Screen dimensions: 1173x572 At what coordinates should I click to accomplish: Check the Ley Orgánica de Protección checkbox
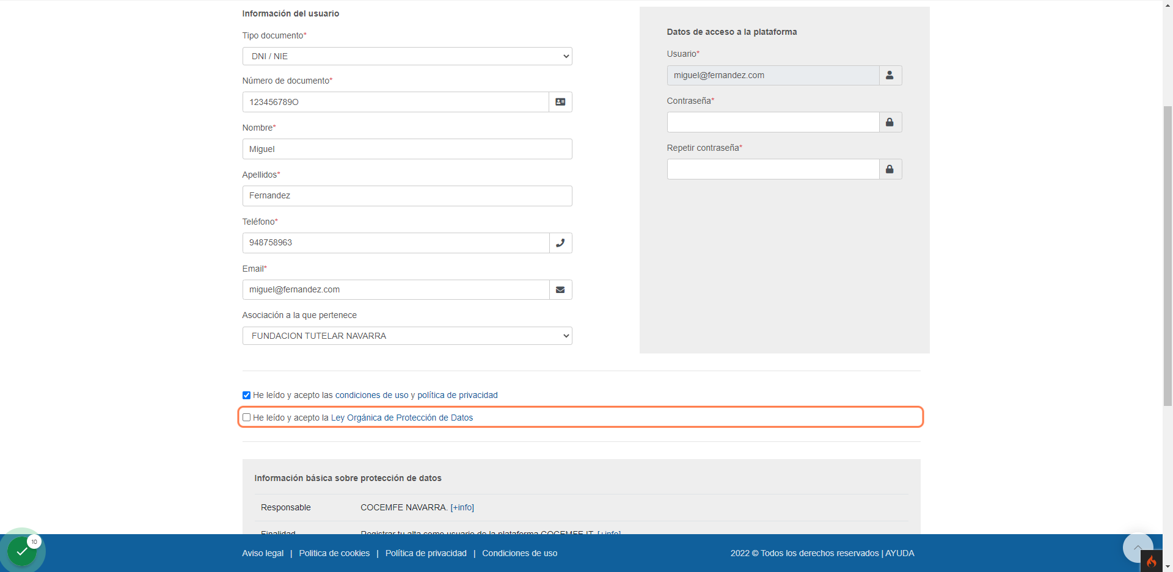tap(246, 418)
